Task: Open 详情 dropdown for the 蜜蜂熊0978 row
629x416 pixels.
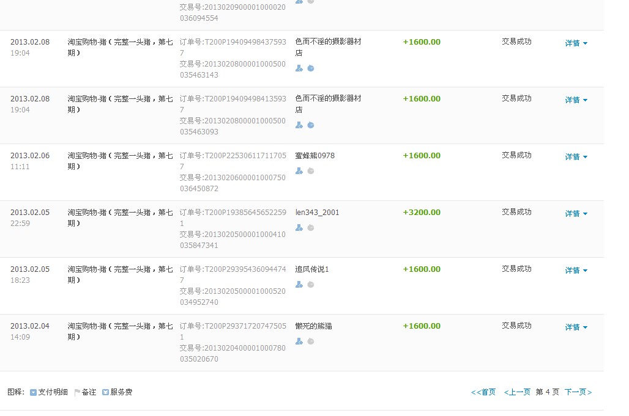Action: [576, 157]
